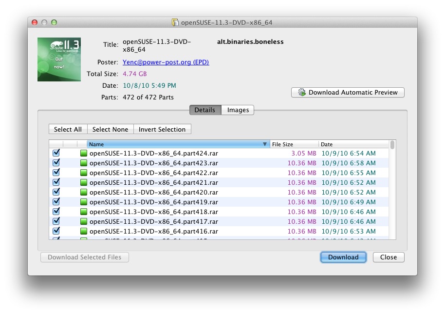Uncheck the checkbox for part416.rar
This screenshot has width=445, height=314.
click(x=56, y=231)
